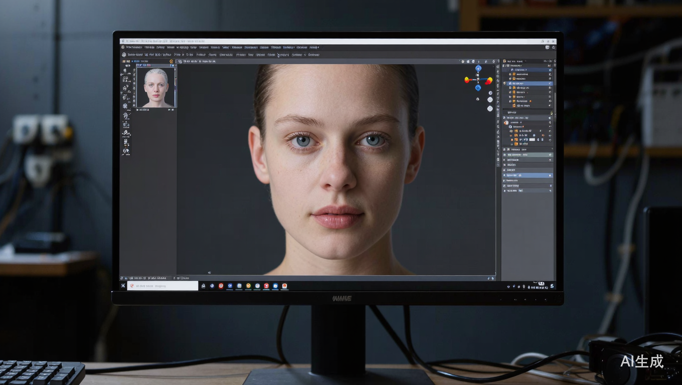
Task: Toggle visibility of the highlighted row in the top-right outliner
Action: pos(550,83)
